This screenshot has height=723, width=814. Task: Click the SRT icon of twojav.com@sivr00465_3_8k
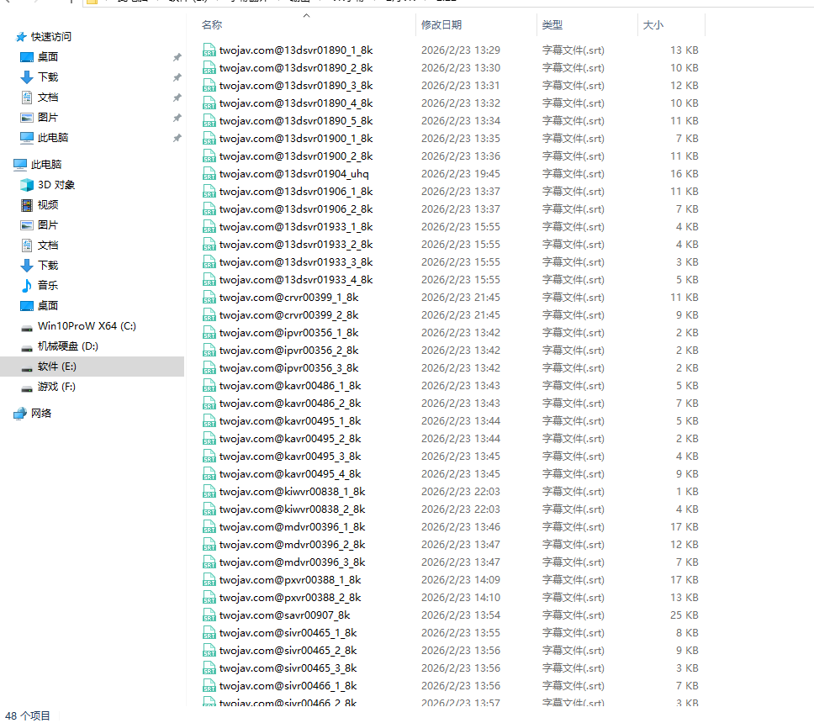[209, 668]
